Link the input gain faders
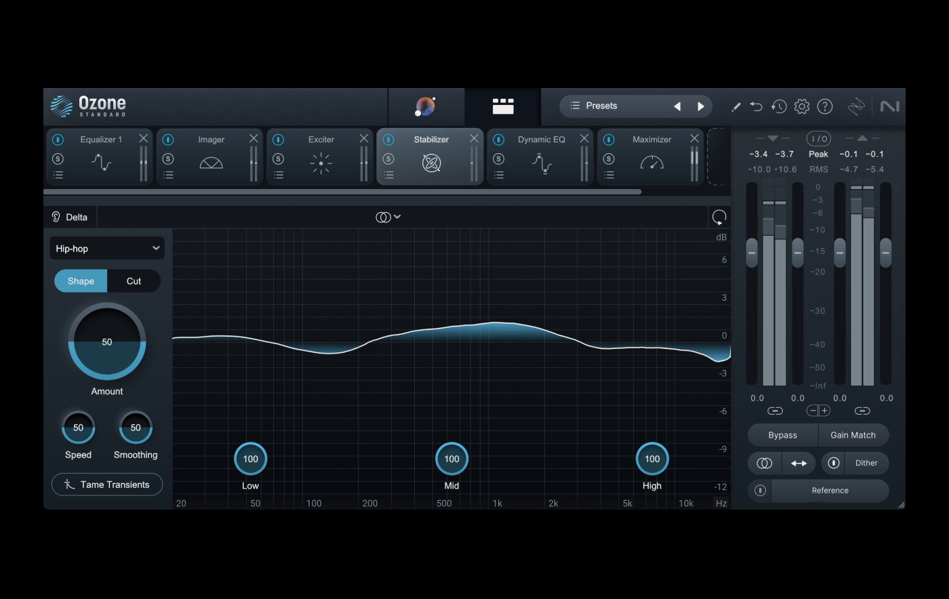 tap(775, 411)
